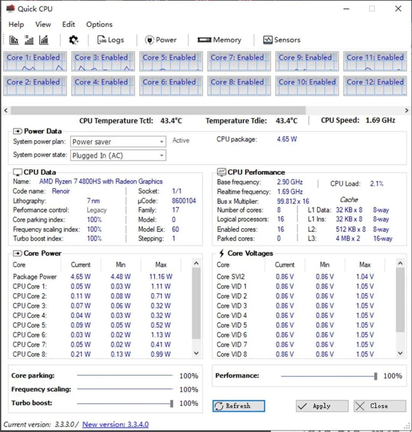Click Core Voltages list scroll up arrow
The width and height of the screenshot is (412, 432).
click(401, 263)
